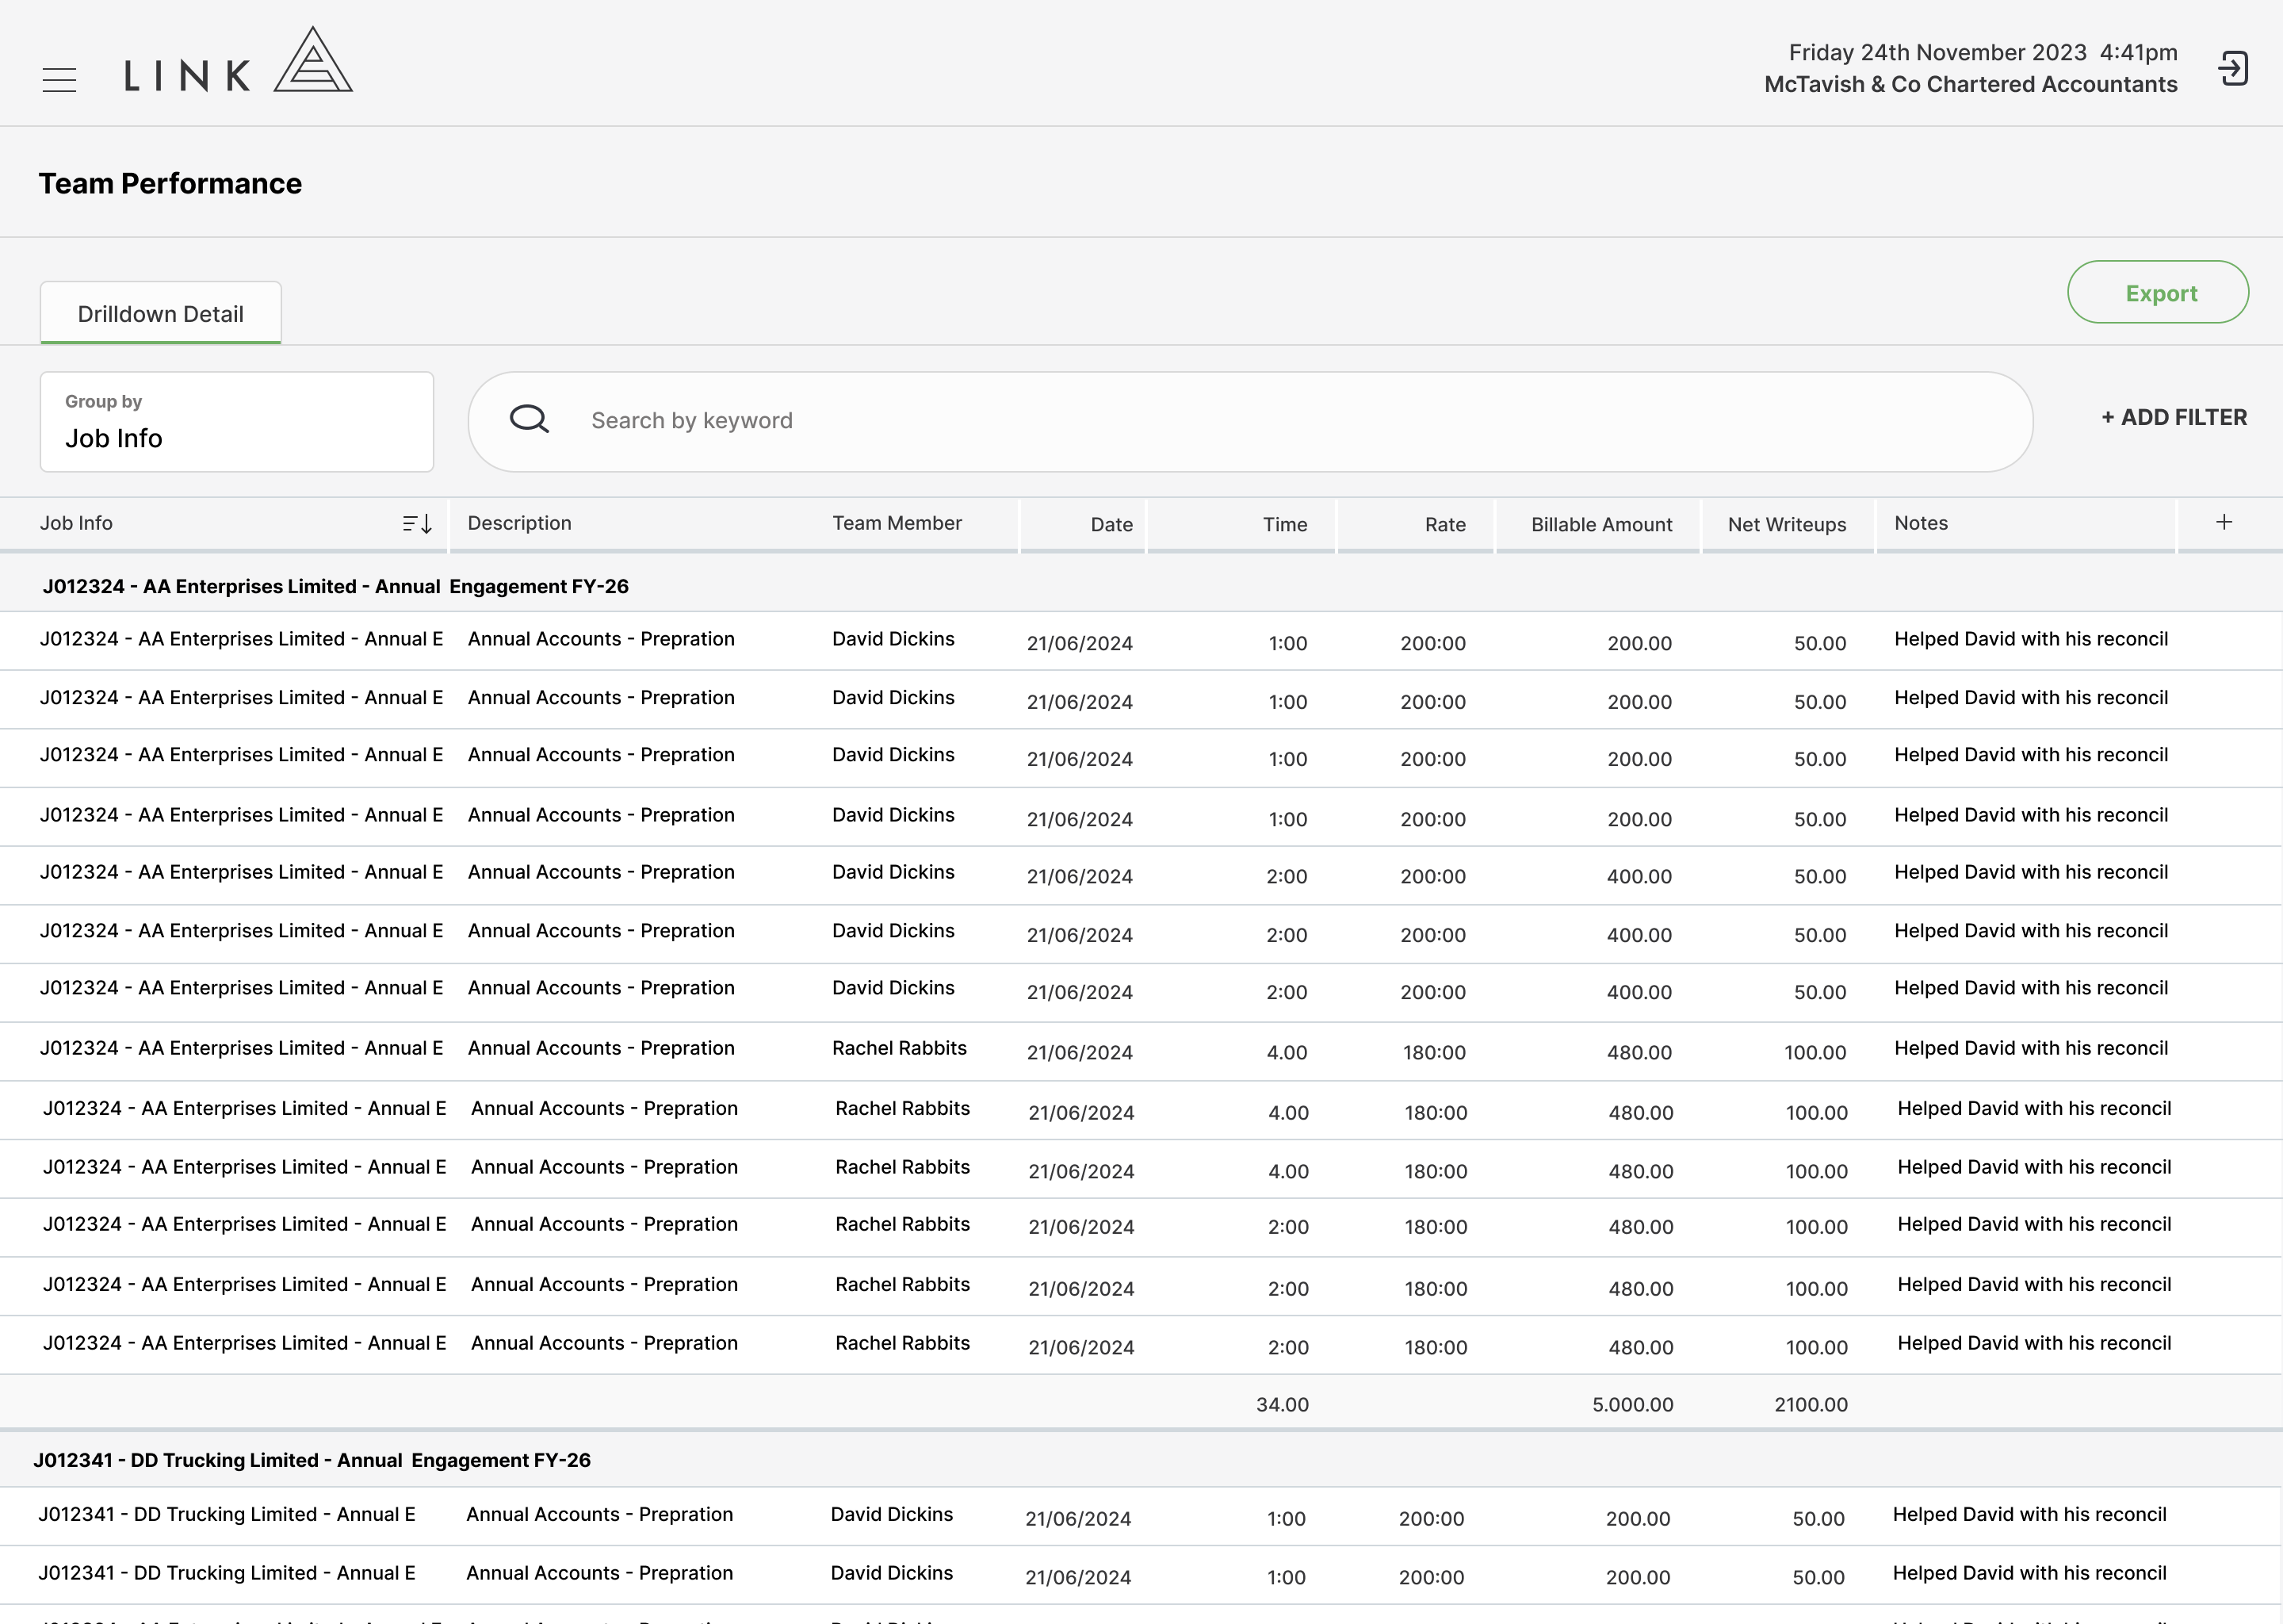Screen dimensions: 2283x1624
Task: Click the 2100.00 net writeups total
Action: (x=1811, y=1404)
